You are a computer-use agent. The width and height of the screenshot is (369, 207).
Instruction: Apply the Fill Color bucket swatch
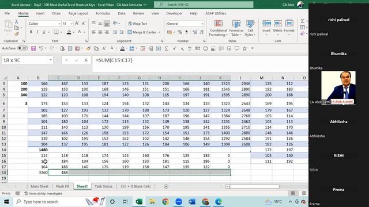coord(69,32)
